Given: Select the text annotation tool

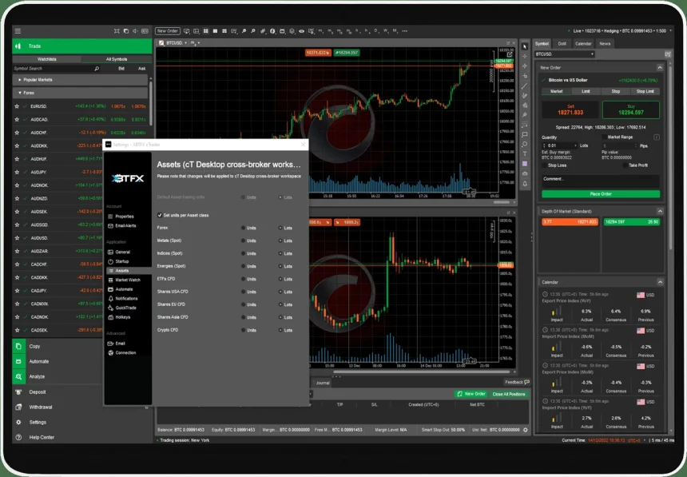Looking at the screenshot, I should coord(525,154).
